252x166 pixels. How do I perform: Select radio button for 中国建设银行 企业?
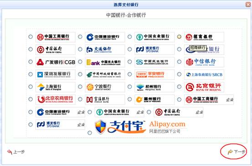[x=31, y=112]
